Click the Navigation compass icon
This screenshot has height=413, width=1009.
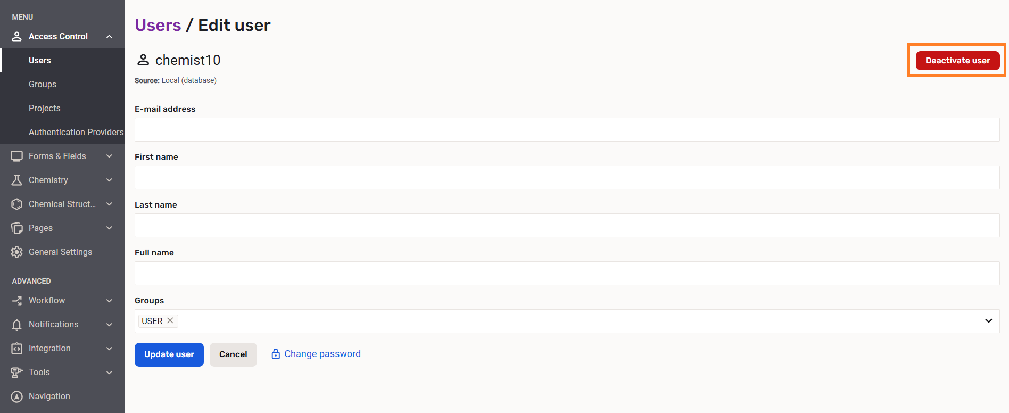[x=17, y=396]
